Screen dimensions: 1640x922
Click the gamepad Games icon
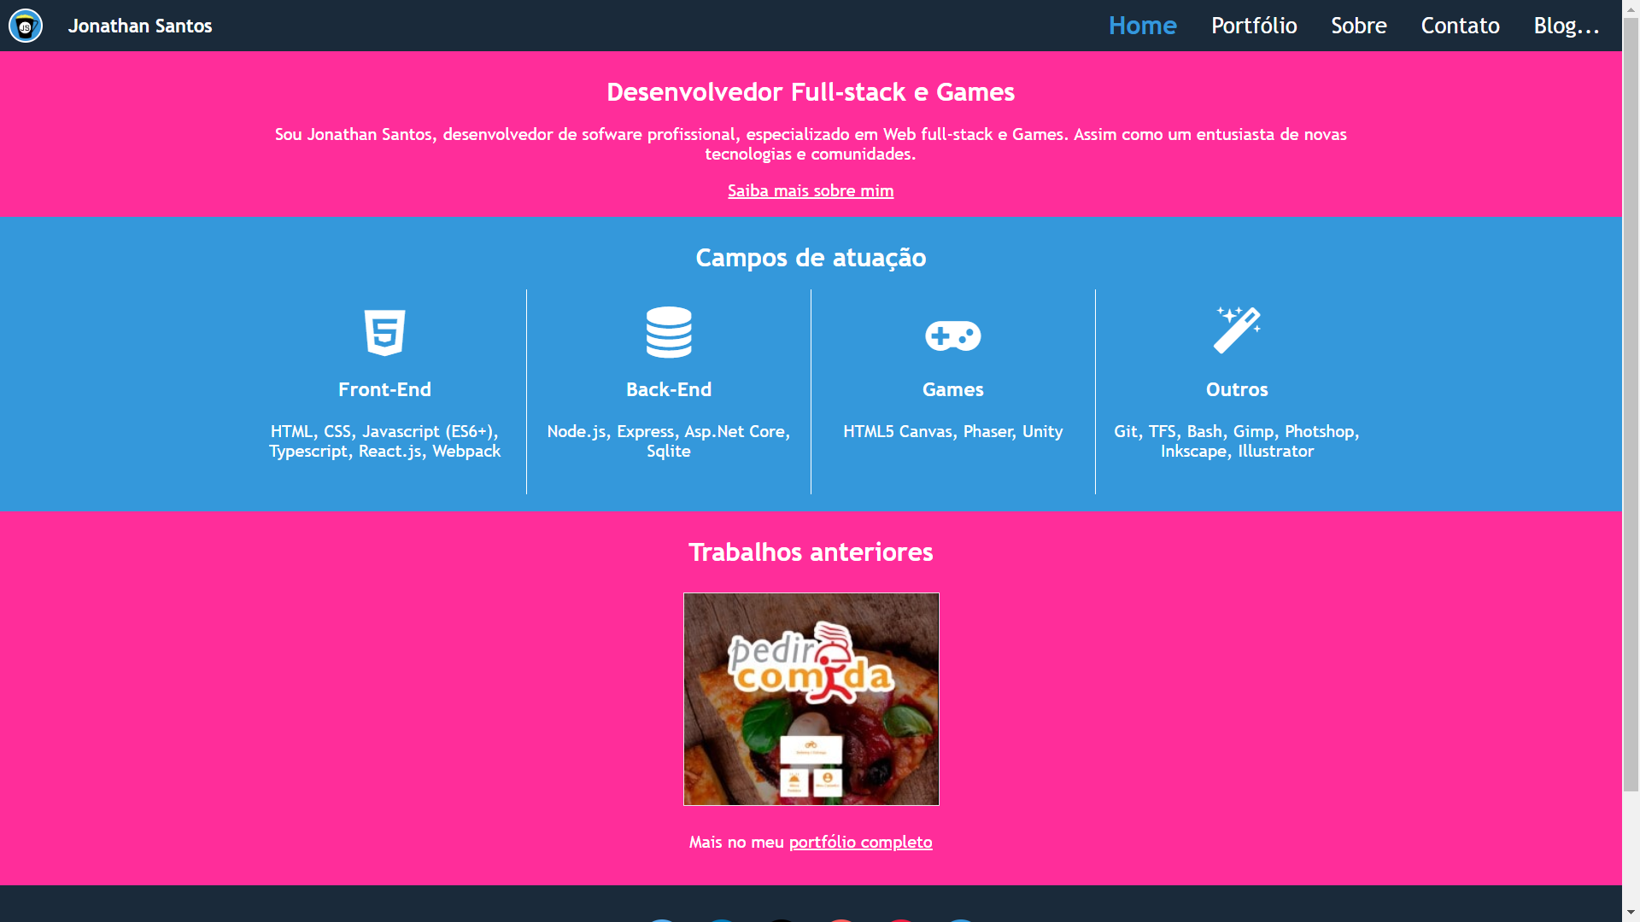[x=953, y=336]
